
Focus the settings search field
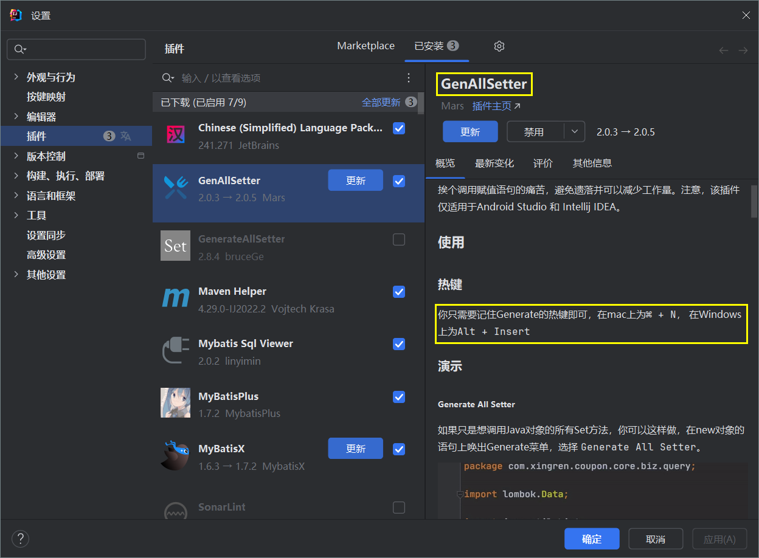[76, 49]
